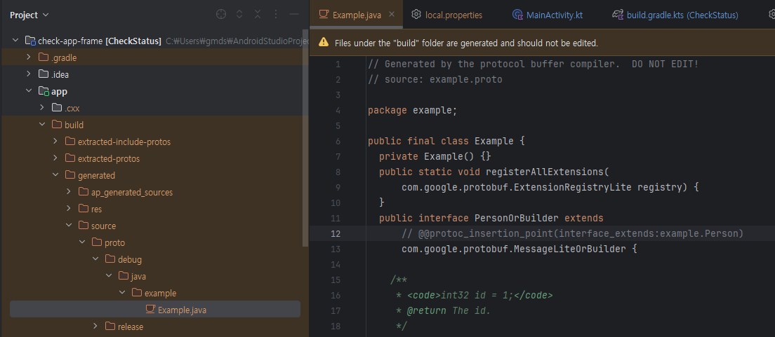Expand the .gradle folder

click(29, 57)
